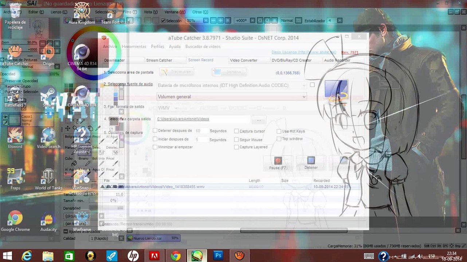Click the Detener despues seconds field

coord(201,131)
